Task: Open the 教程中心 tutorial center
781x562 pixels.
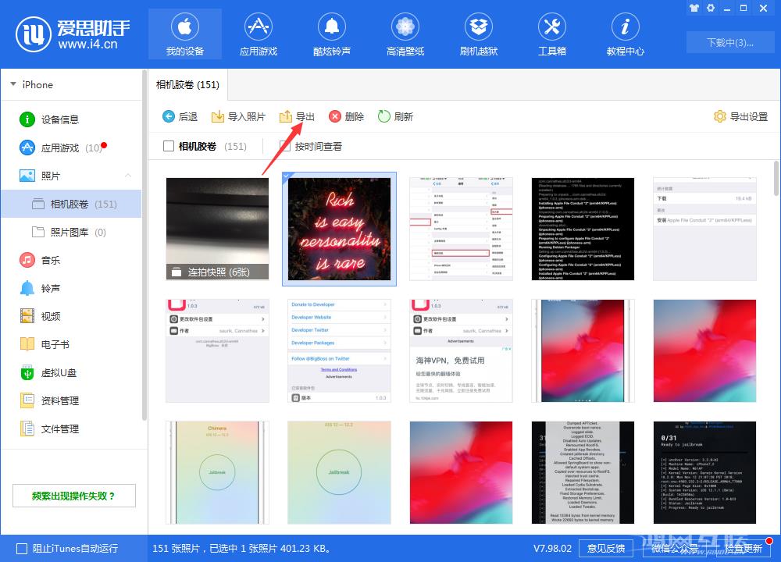Action: 625,34
